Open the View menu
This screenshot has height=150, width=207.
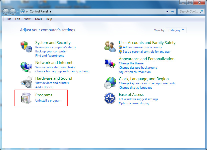pos(27,19)
